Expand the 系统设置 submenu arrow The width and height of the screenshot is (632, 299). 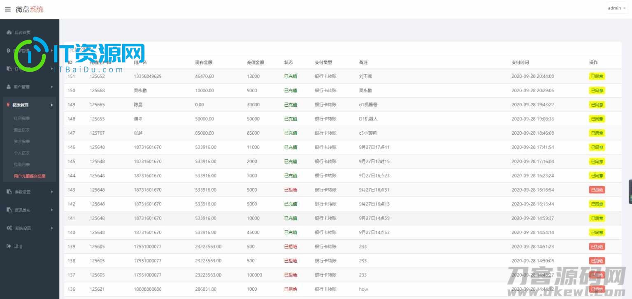[x=52, y=228]
